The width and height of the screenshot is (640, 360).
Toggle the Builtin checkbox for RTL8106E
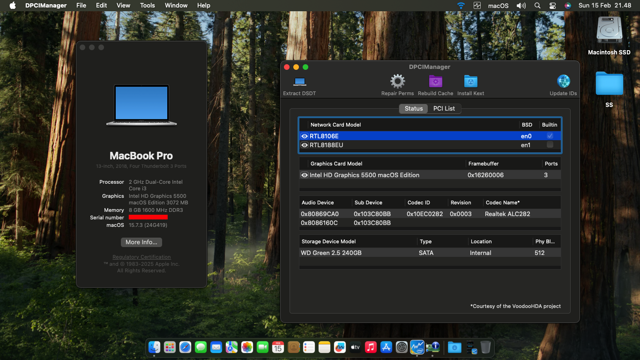[550, 136]
